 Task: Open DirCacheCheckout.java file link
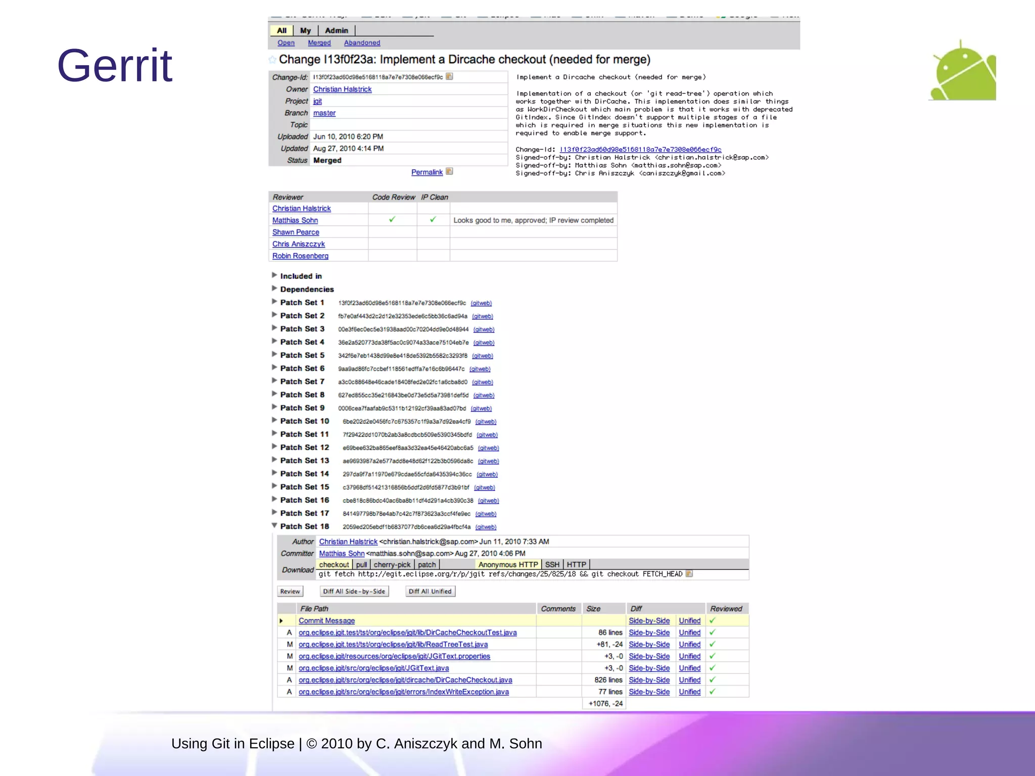405,680
